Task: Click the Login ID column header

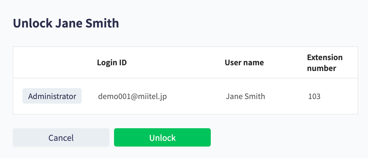Action: 112,62
